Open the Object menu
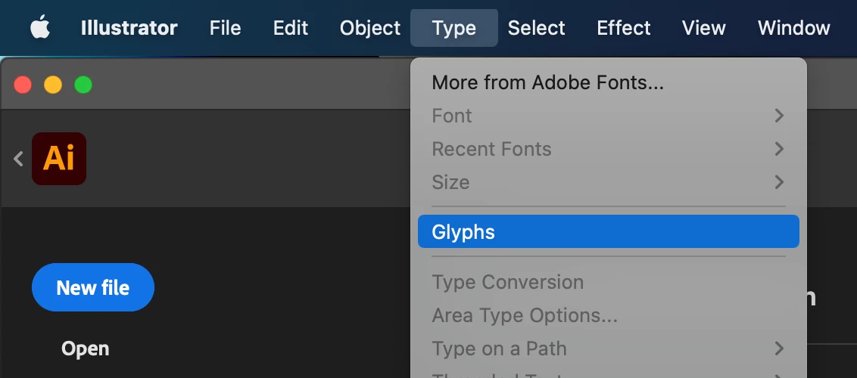Screen dimensions: 857x378 (x=370, y=28)
